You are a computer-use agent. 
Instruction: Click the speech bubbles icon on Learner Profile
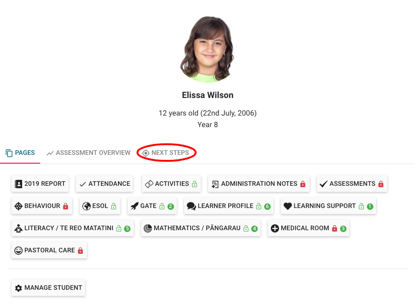[x=191, y=206]
